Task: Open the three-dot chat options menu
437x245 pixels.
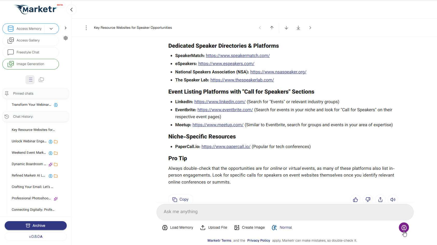Action: click(86, 28)
